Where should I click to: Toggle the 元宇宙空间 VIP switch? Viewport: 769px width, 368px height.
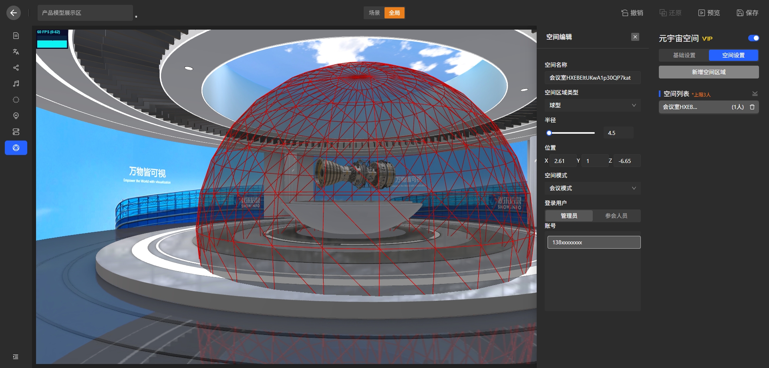(753, 38)
